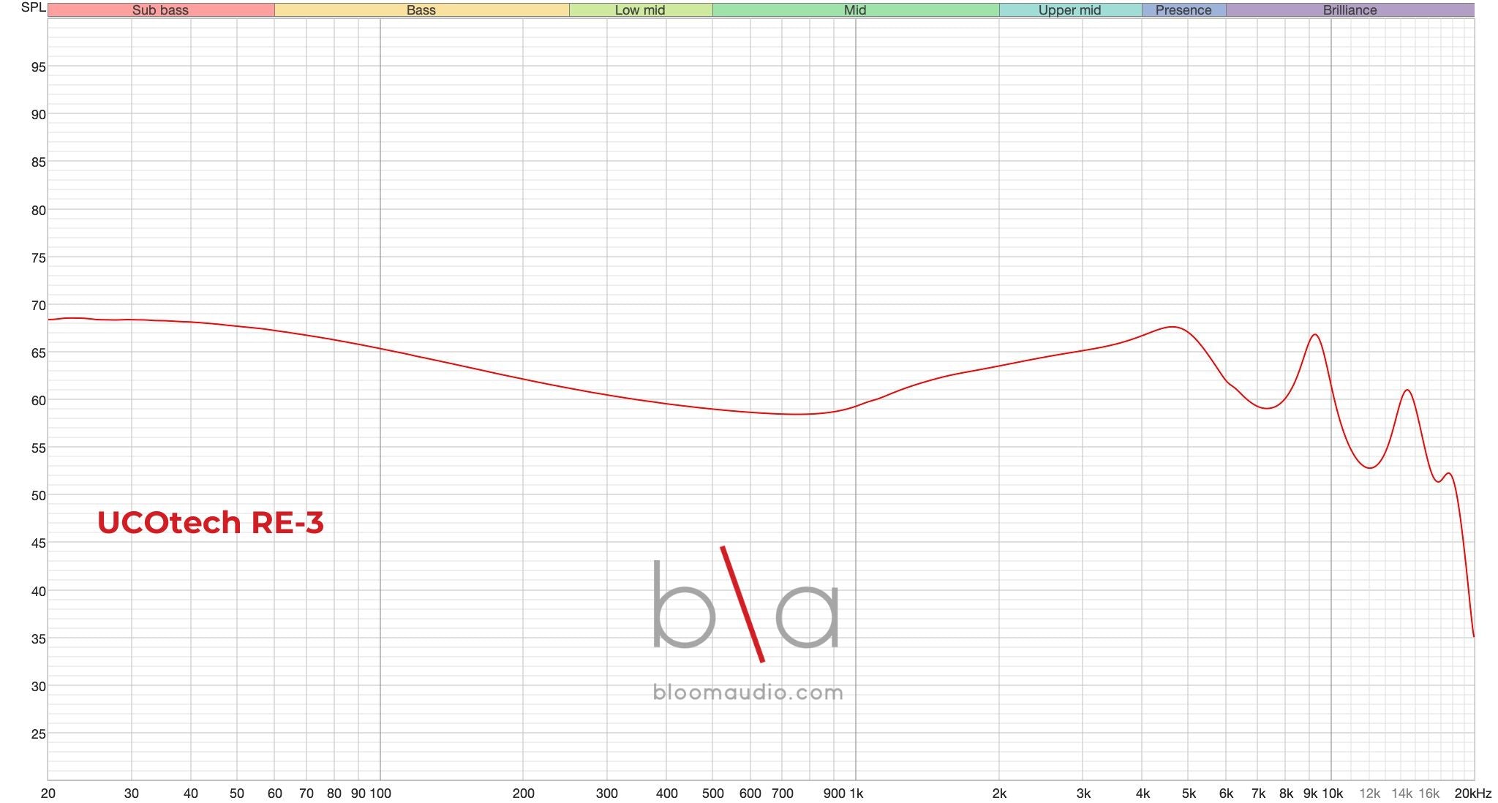Screen dimensions: 1498x803
Task: Click the Sub bass frequency band label
Action: click(x=161, y=10)
